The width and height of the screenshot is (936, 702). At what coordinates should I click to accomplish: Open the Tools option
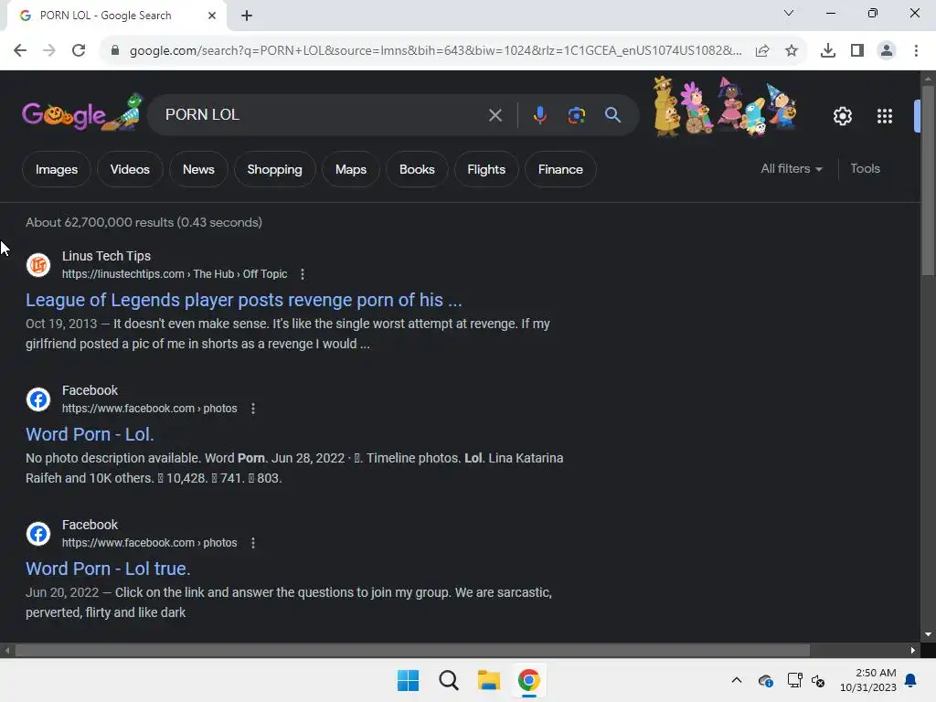pyautogui.click(x=865, y=169)
